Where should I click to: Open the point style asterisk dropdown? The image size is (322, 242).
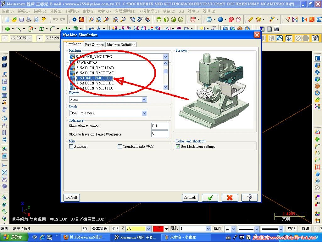click(234, 229)
